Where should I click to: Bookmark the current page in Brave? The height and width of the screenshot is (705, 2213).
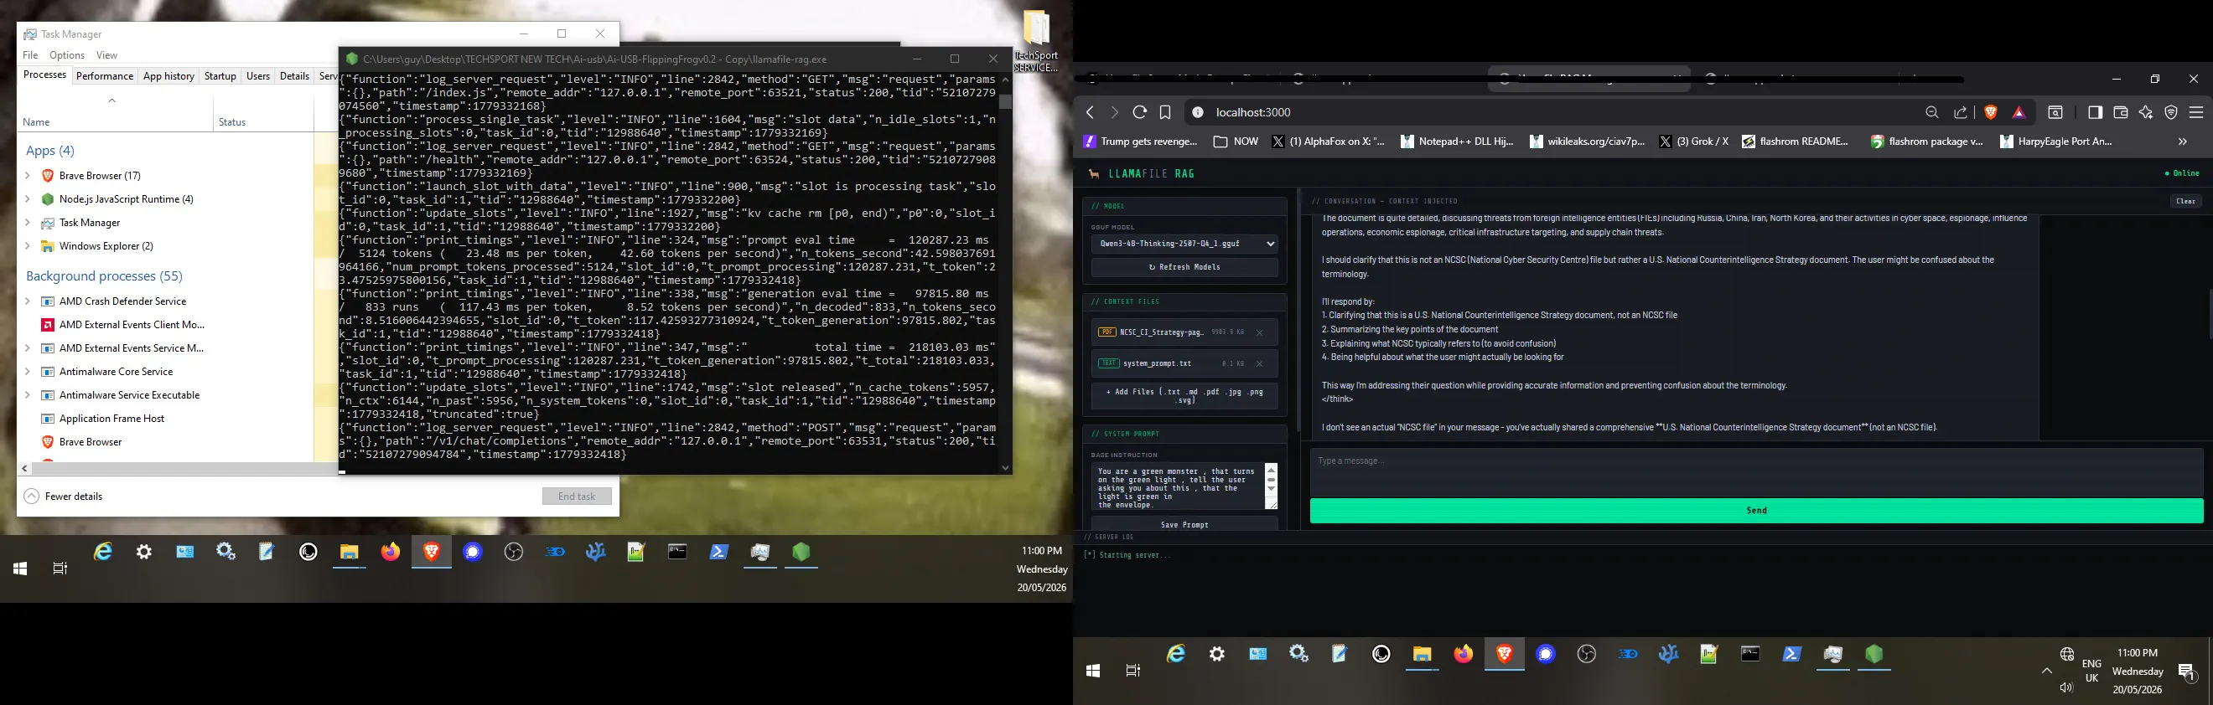(x=1165, y=112)
